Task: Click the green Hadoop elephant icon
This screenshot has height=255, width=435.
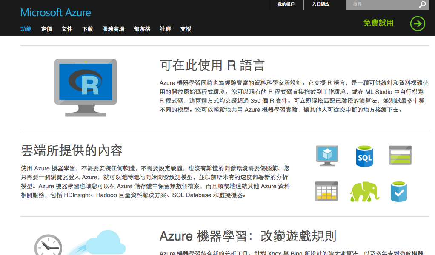Action: tap(364, 192)
